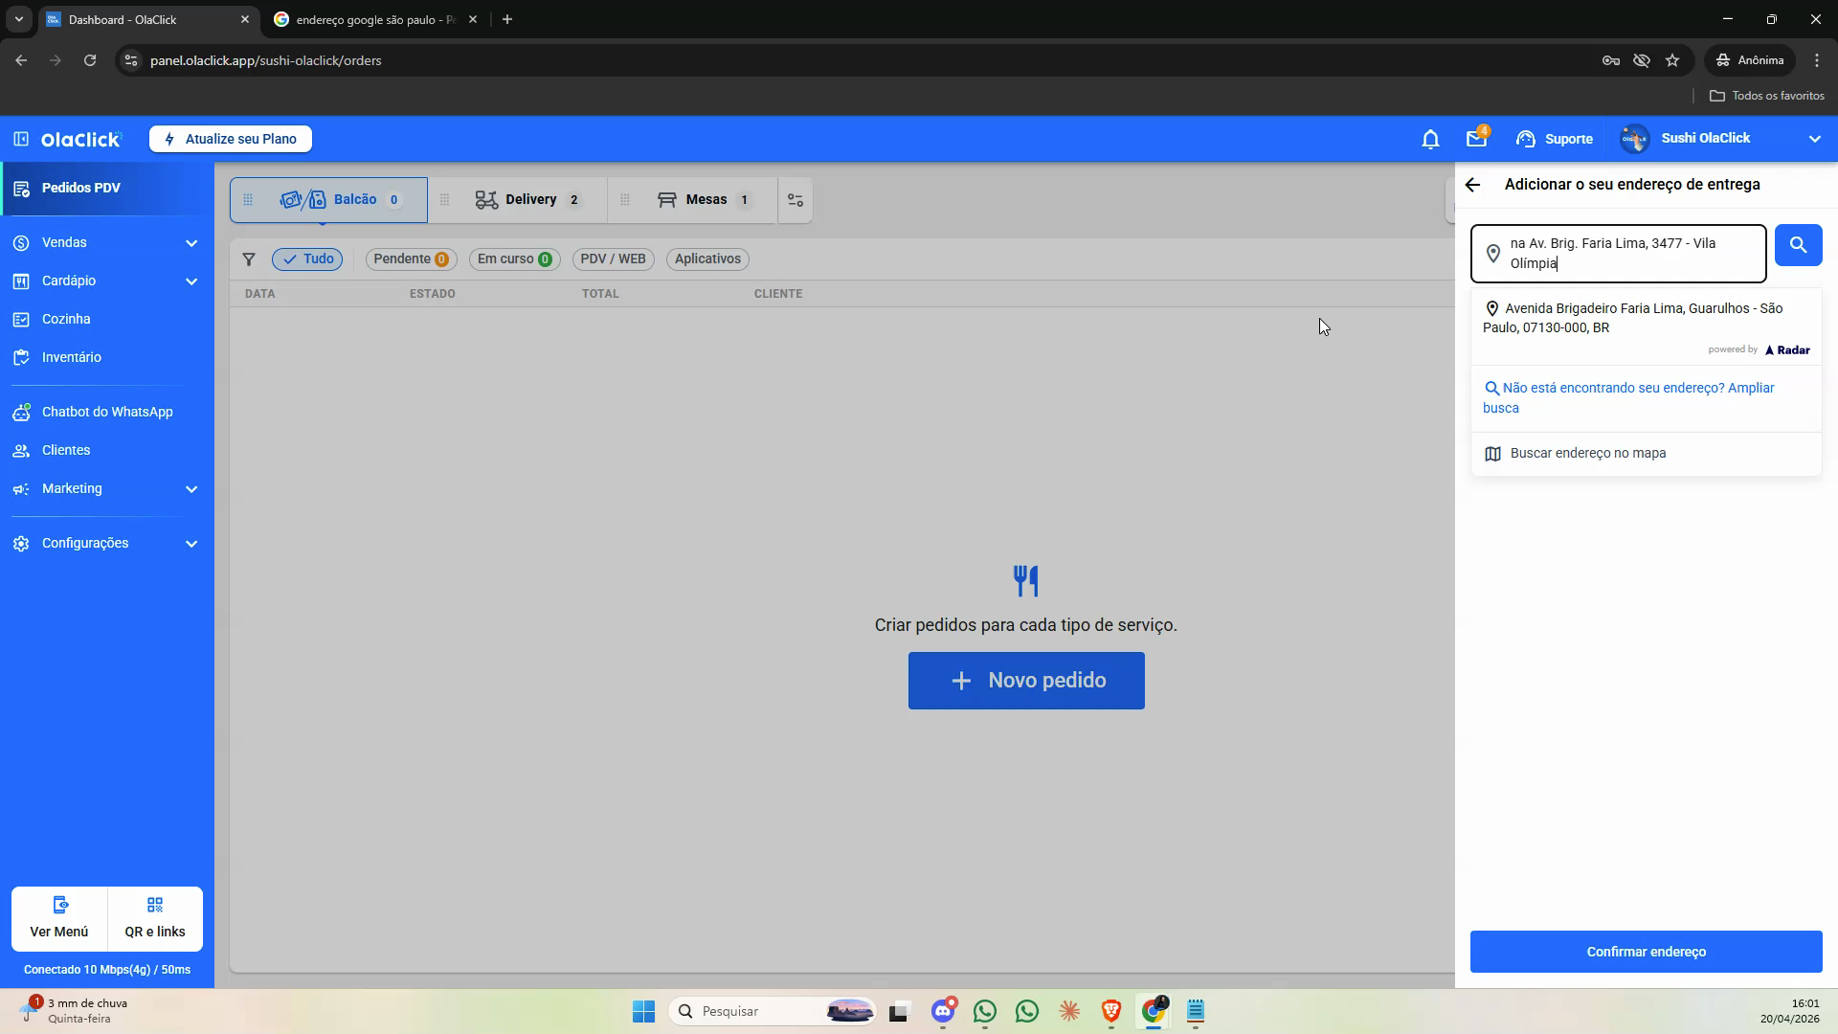Expand the Configurações sidebar section
Viewport: 1838px width, 1034px height.
pos(106,544)
